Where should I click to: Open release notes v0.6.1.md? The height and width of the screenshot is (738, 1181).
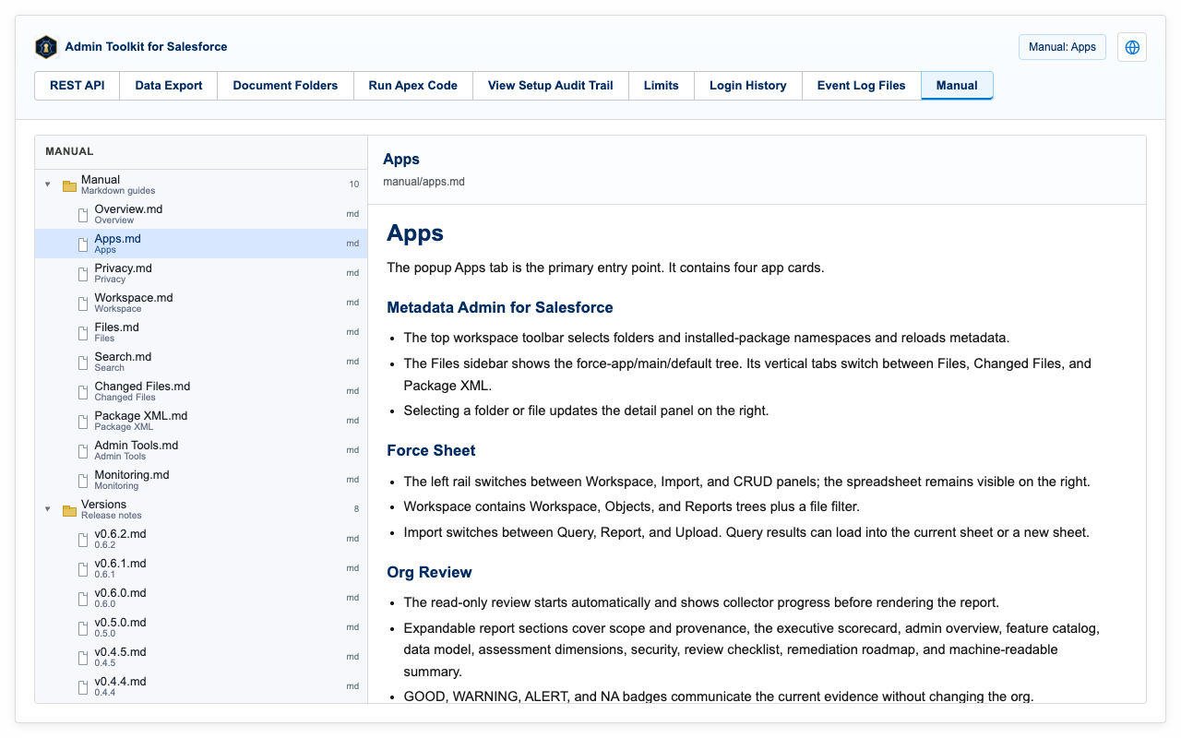tap(201, 568)
